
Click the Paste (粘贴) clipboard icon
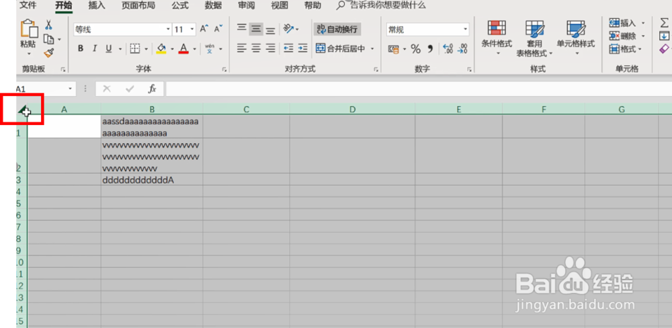pos(29,28)
